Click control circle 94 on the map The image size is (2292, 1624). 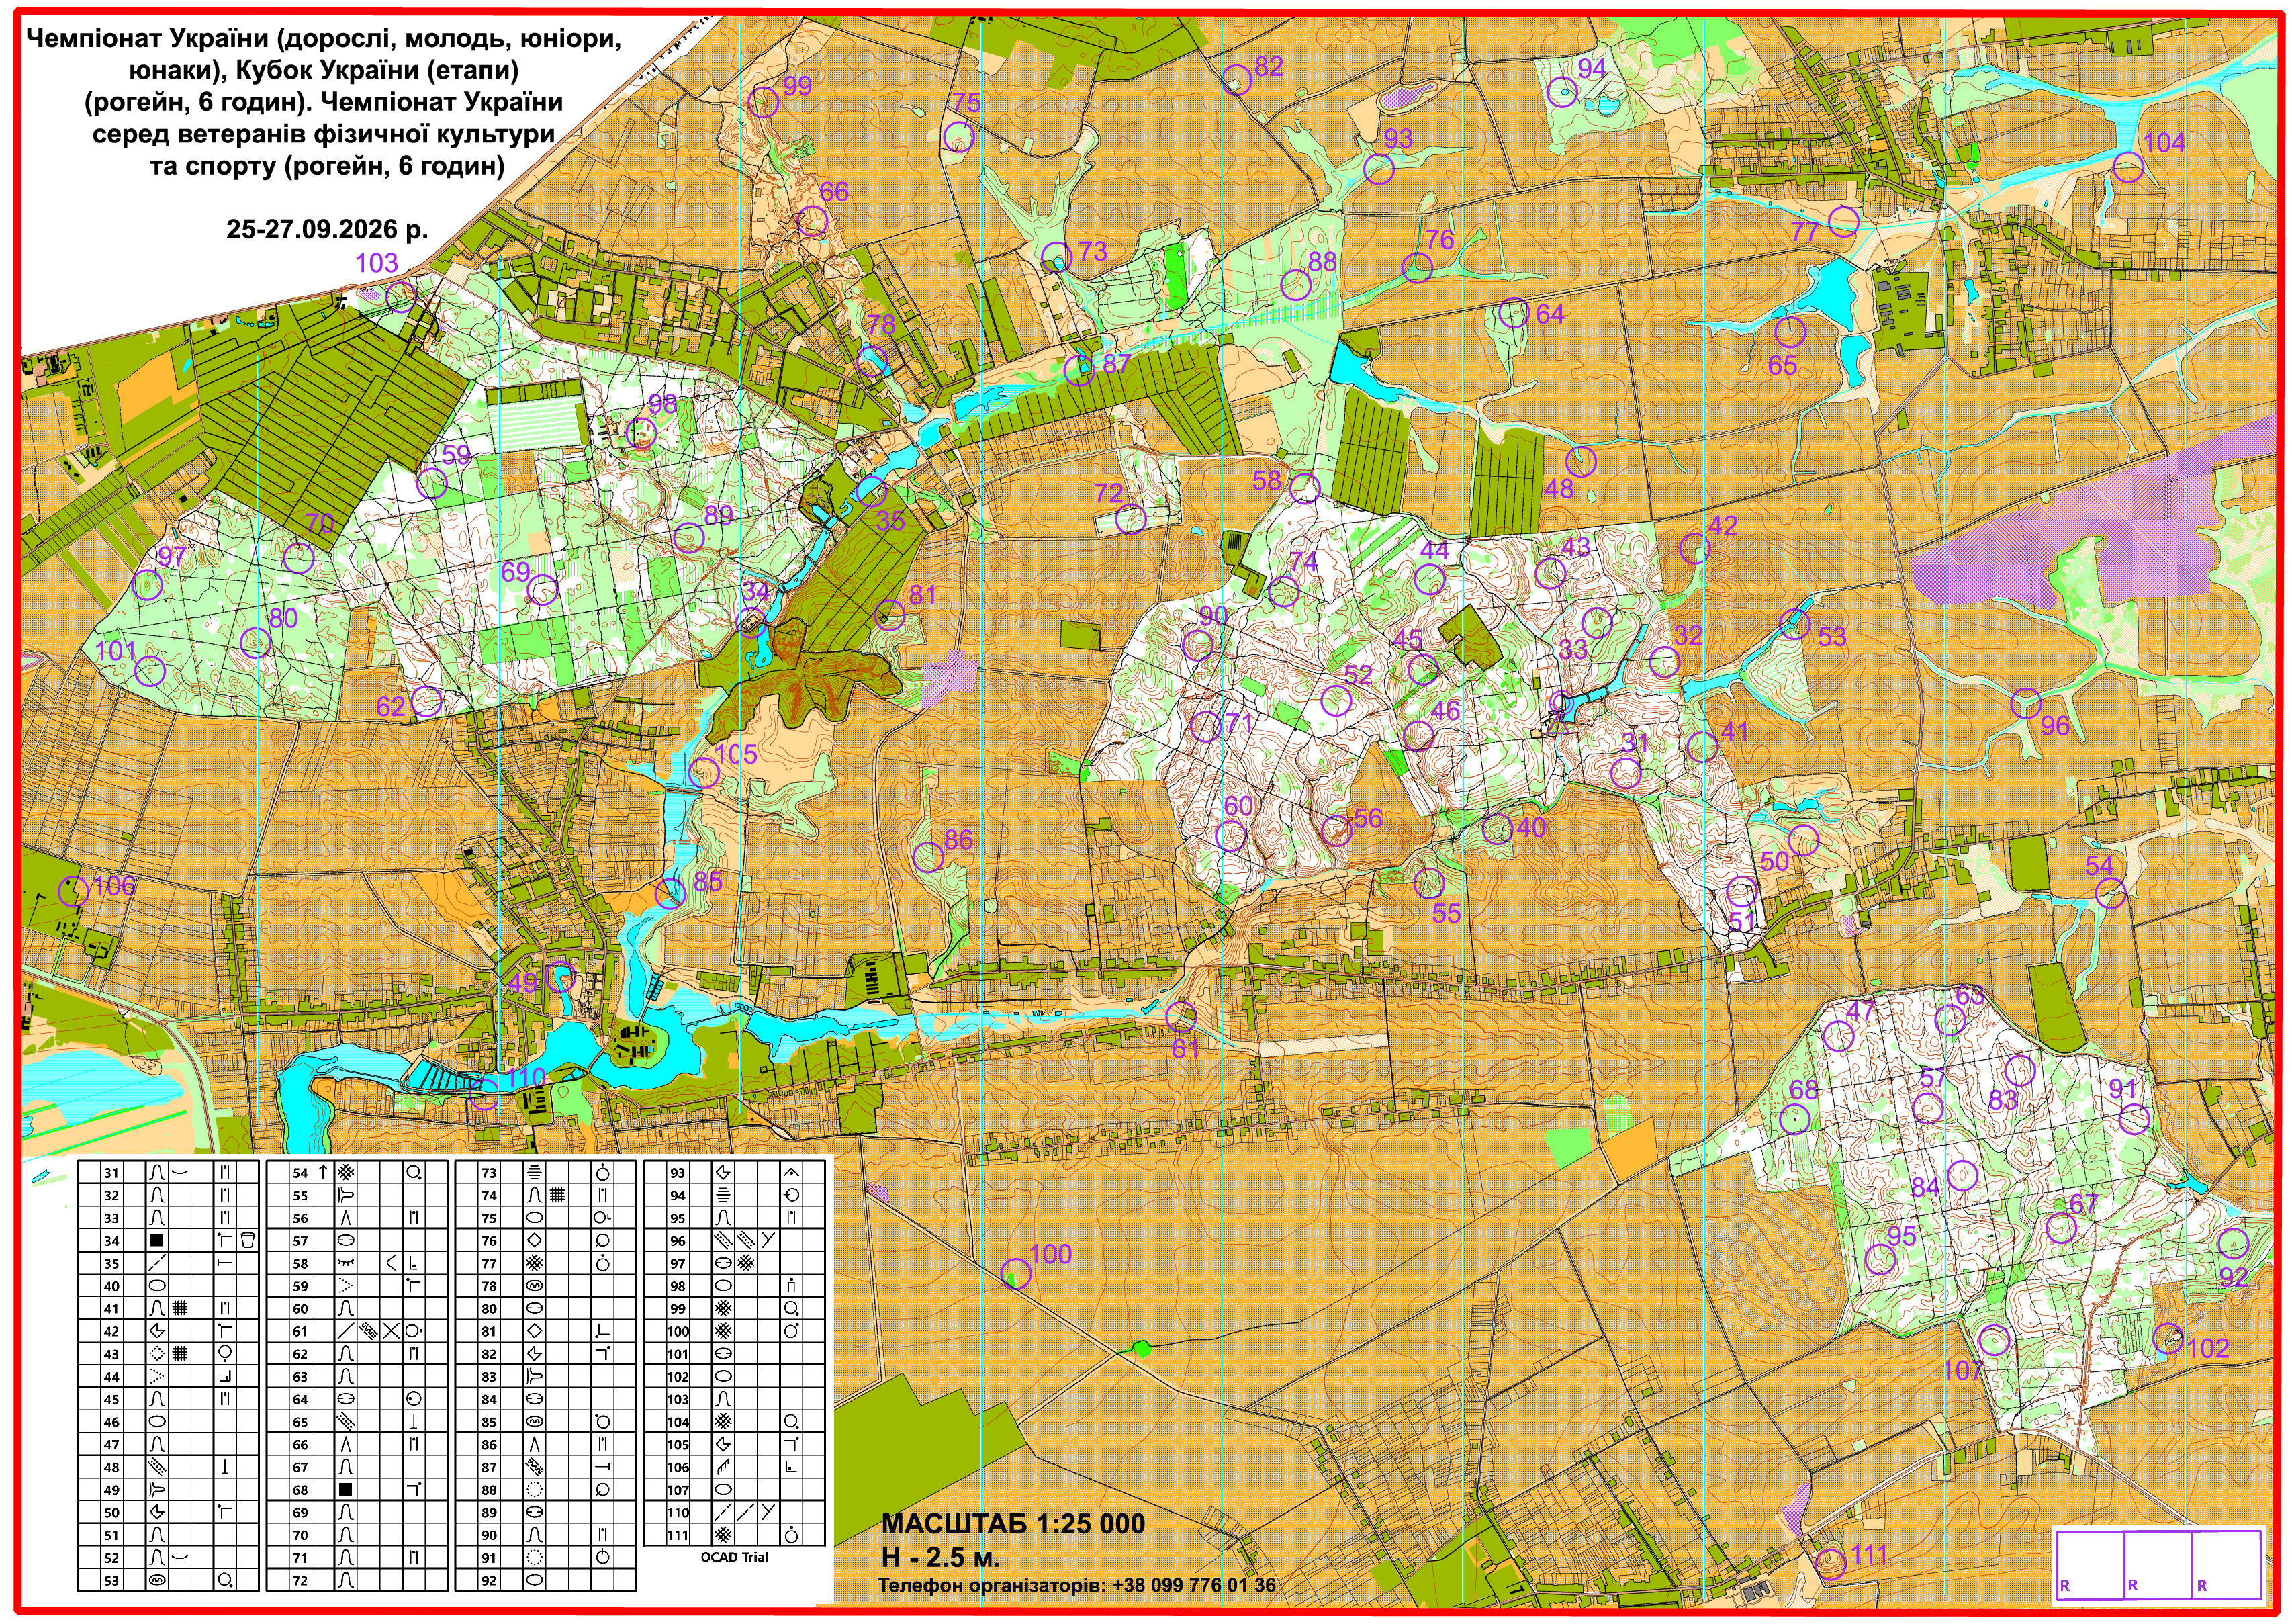click(x=1562, y=92)
